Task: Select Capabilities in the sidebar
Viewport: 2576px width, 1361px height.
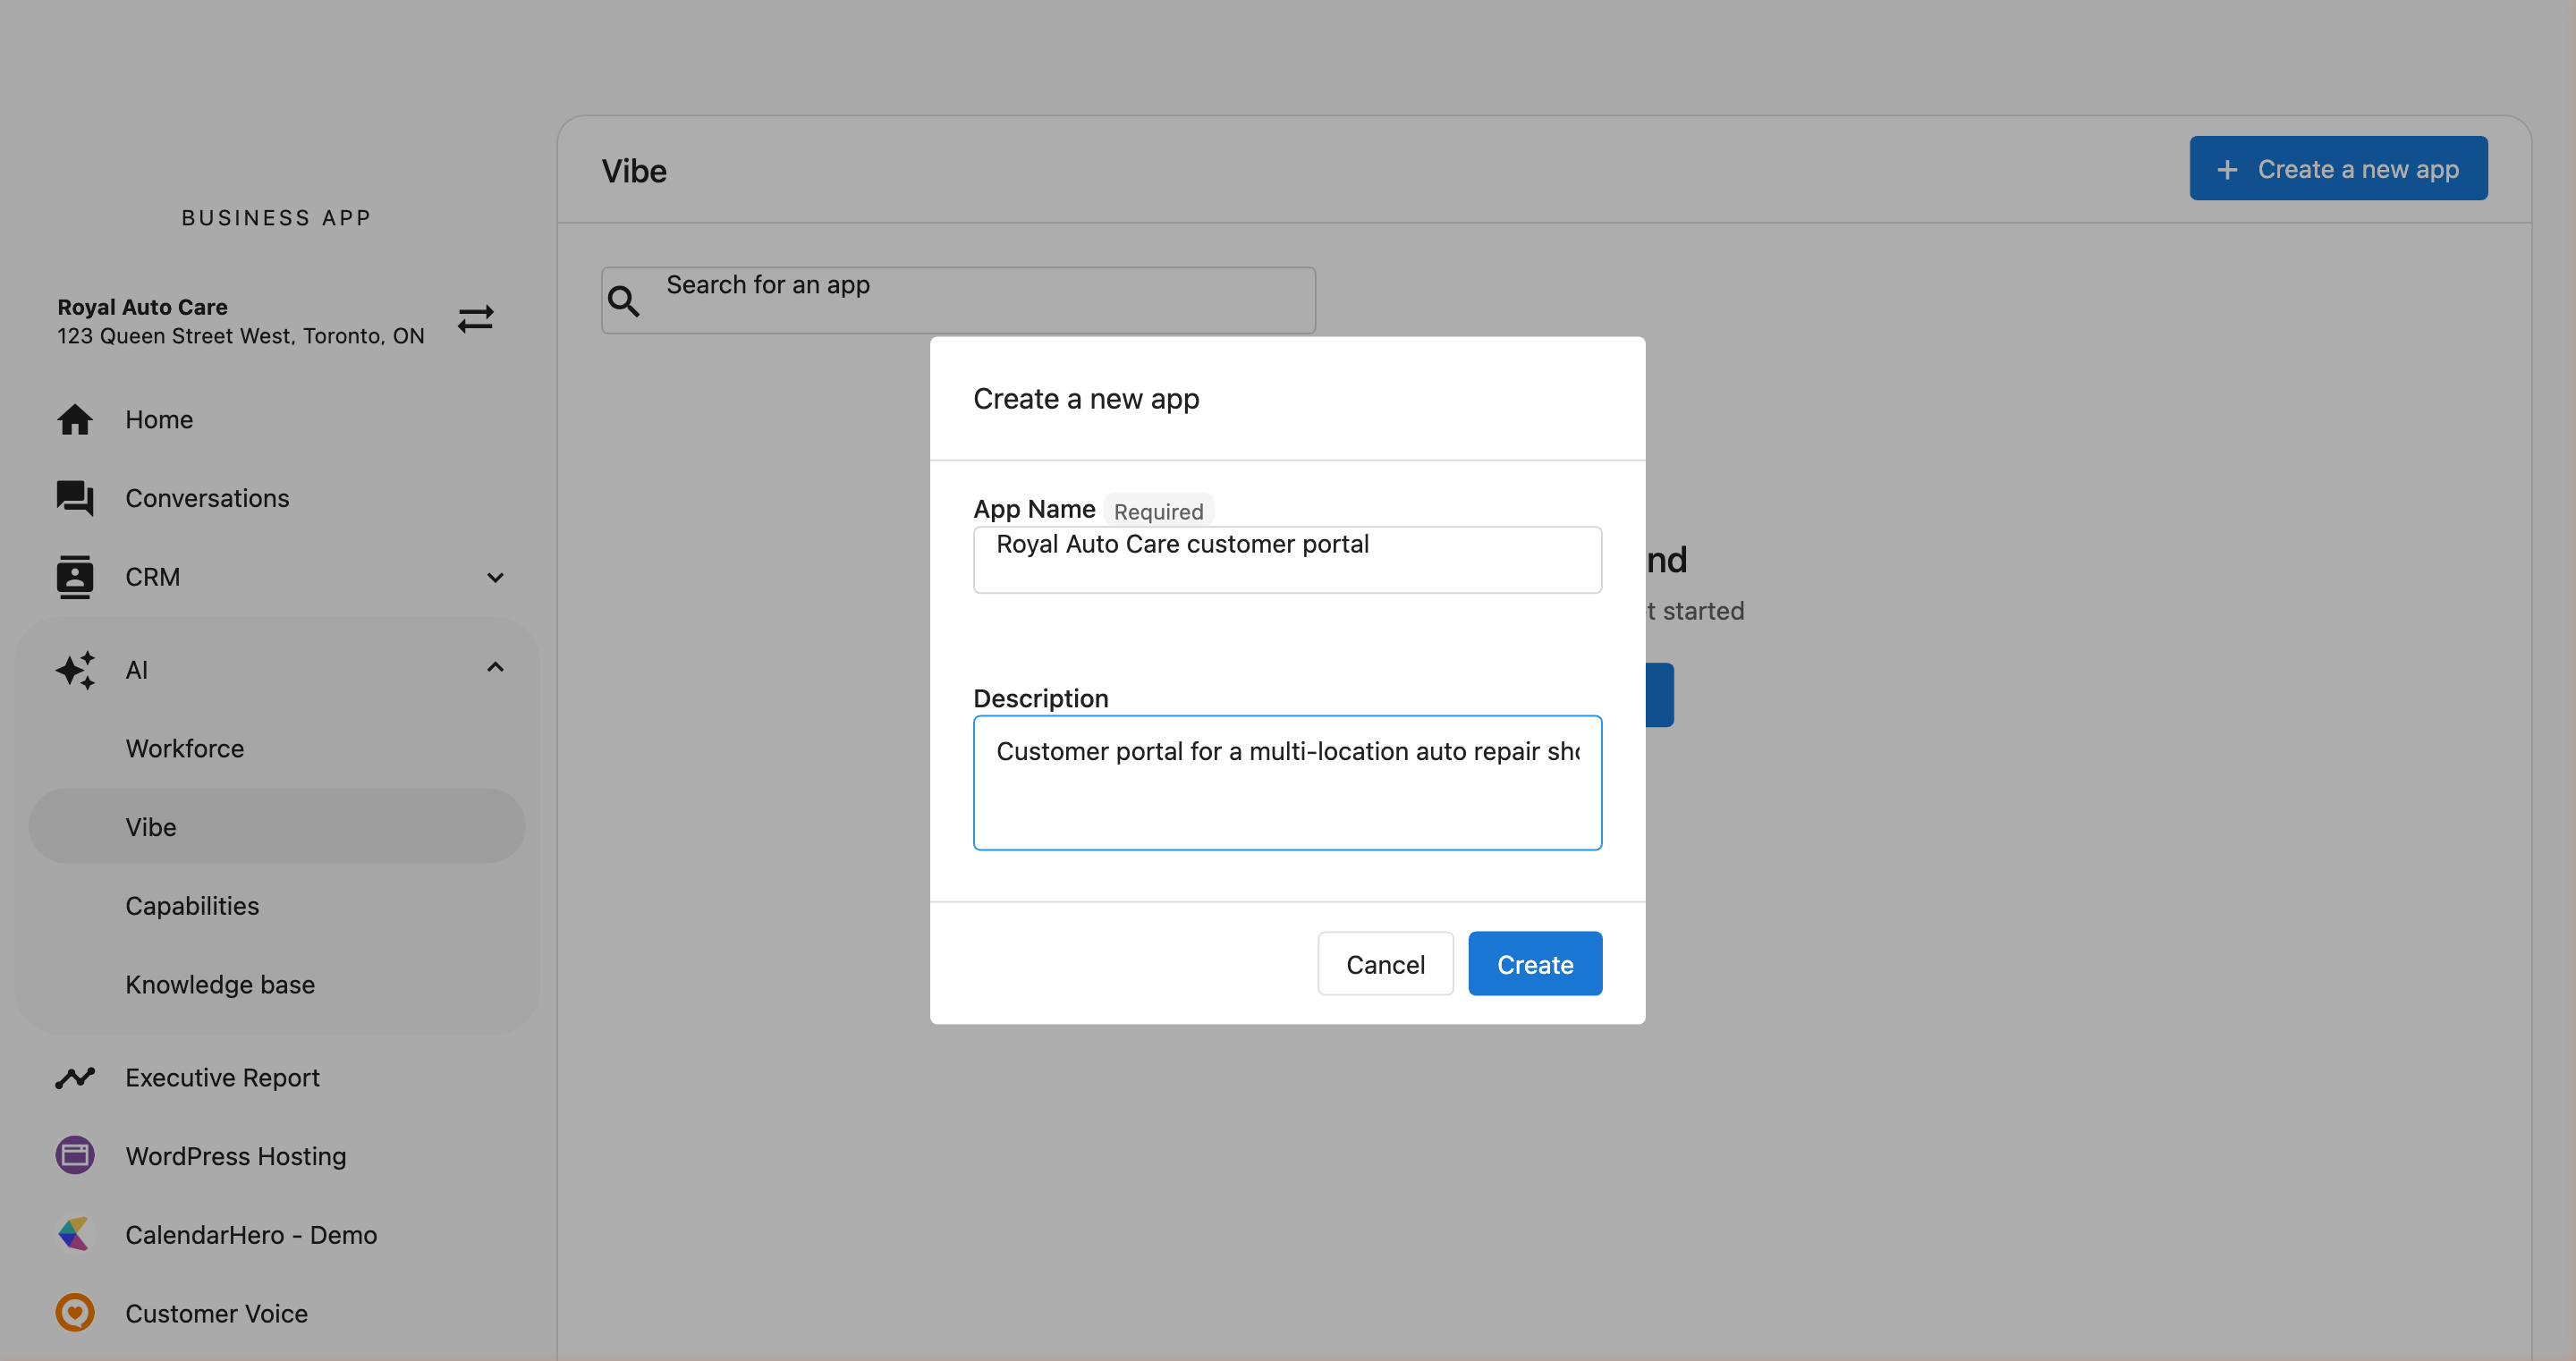Action: (x=192, y=906)
